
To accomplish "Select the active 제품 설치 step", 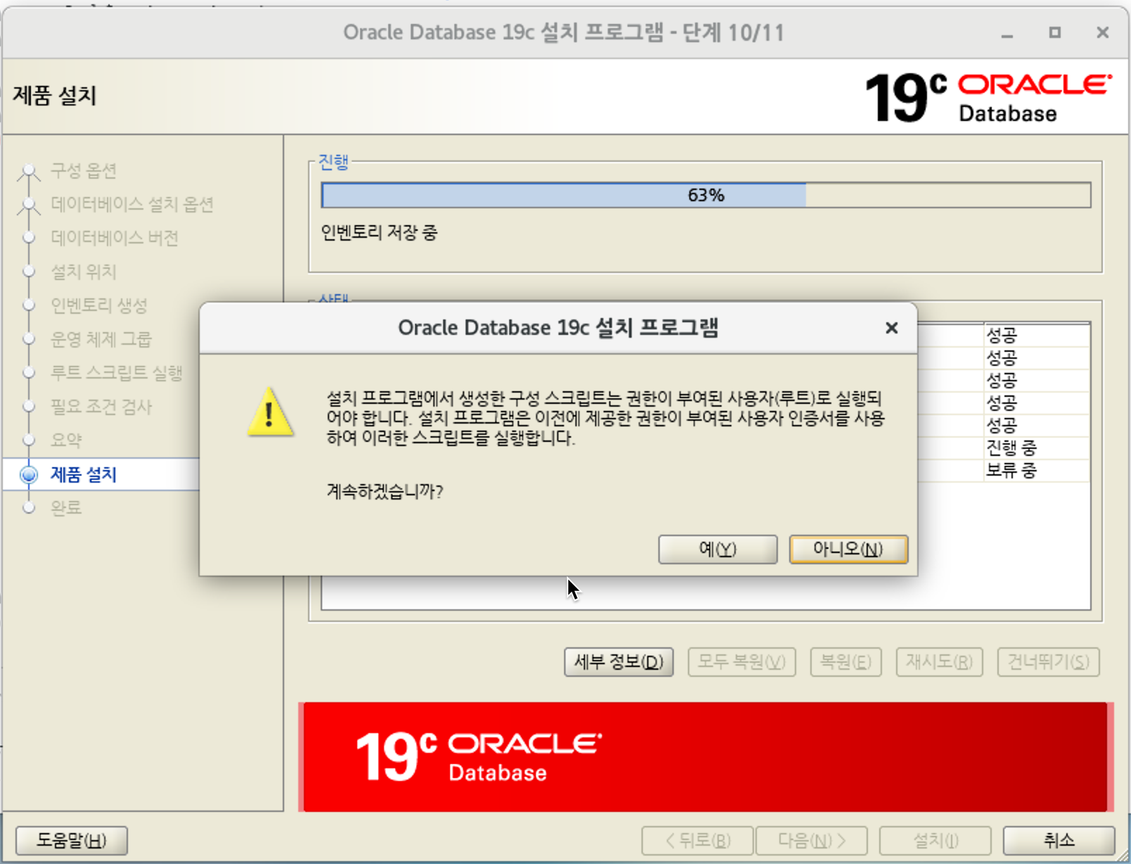I will (83, 474).
